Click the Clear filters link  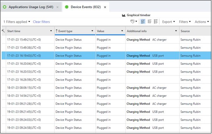click(x=41, y=22)
